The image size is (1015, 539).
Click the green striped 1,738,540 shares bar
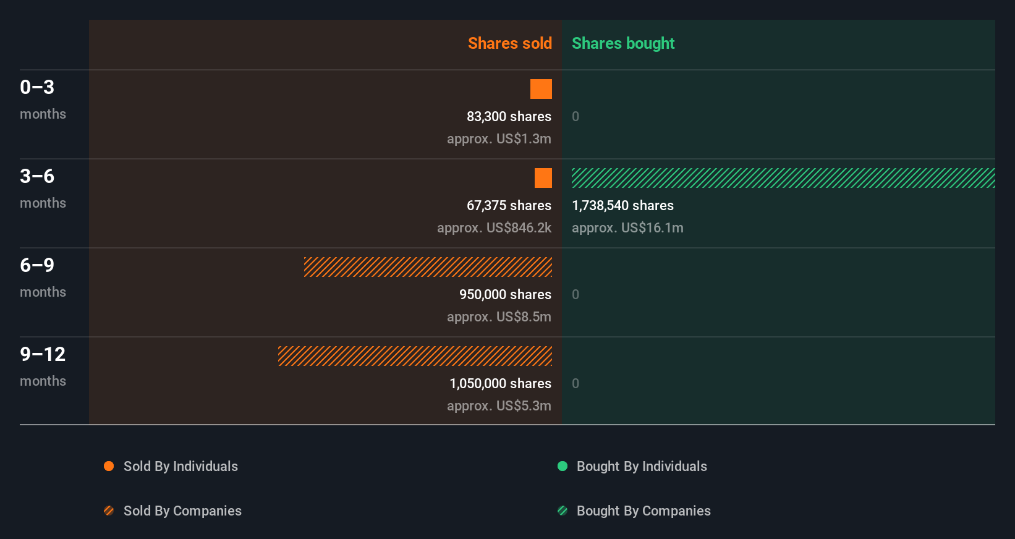(x=783, y=178)
